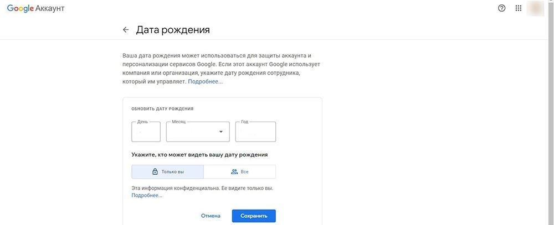Open Подробнее link in top description

[x=206, y=82]
